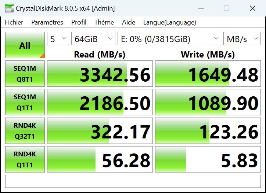Run the SEQ1M Q8T1 benchmark
The height and width of the screenshot is (193, 266).
click(x=25, y=74)
